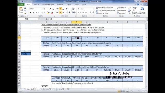
Task: Open the fill color bucket swatch
Action: point(48,12)
